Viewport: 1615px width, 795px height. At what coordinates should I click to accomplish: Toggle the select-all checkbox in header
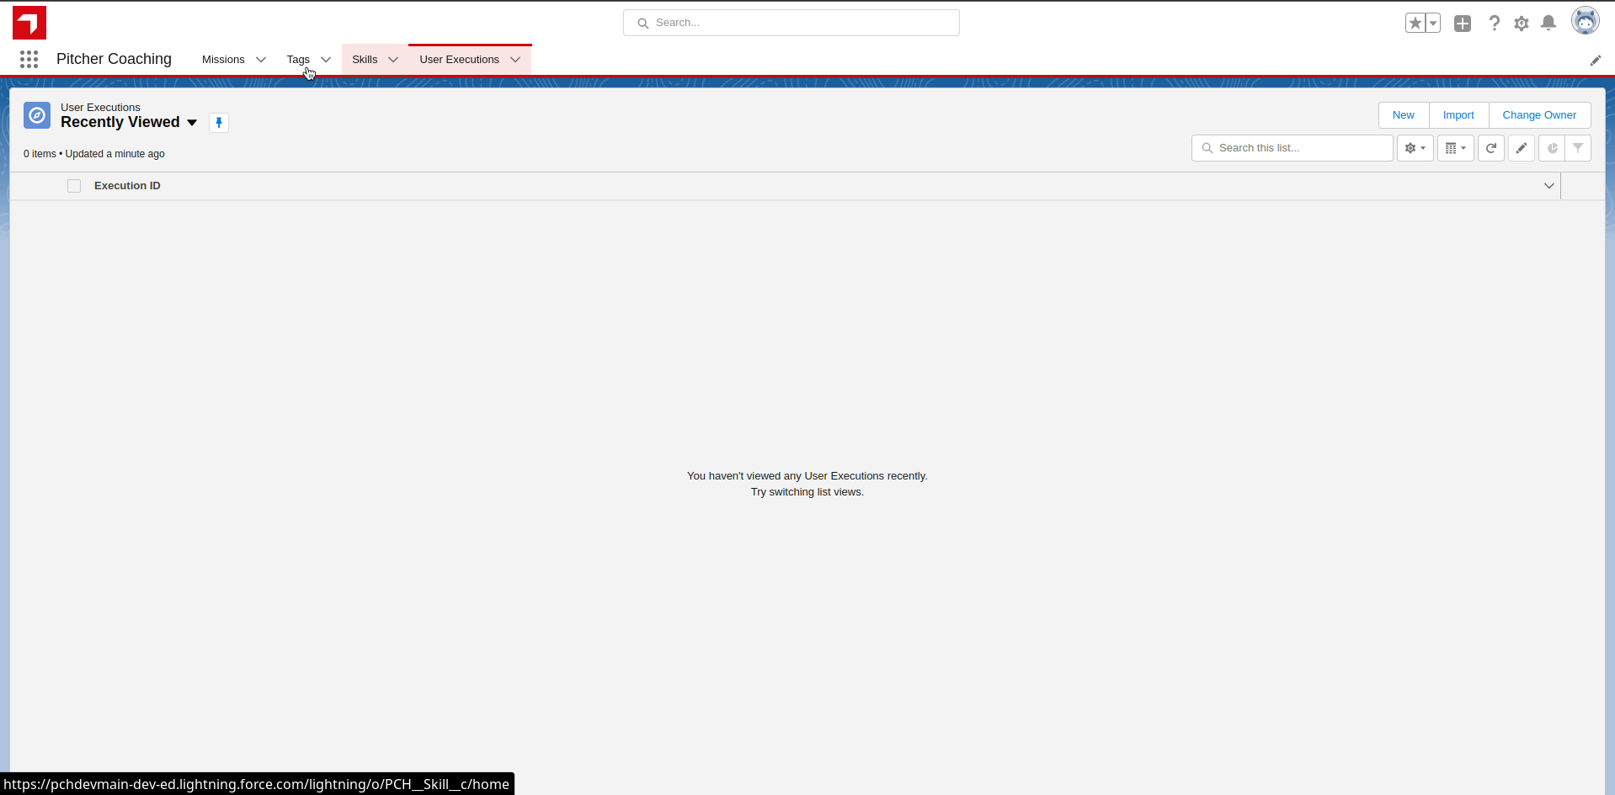pos(74,186)
